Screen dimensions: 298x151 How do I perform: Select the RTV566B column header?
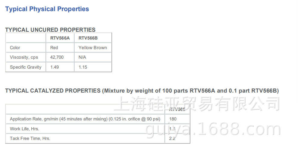coord(88,38)
